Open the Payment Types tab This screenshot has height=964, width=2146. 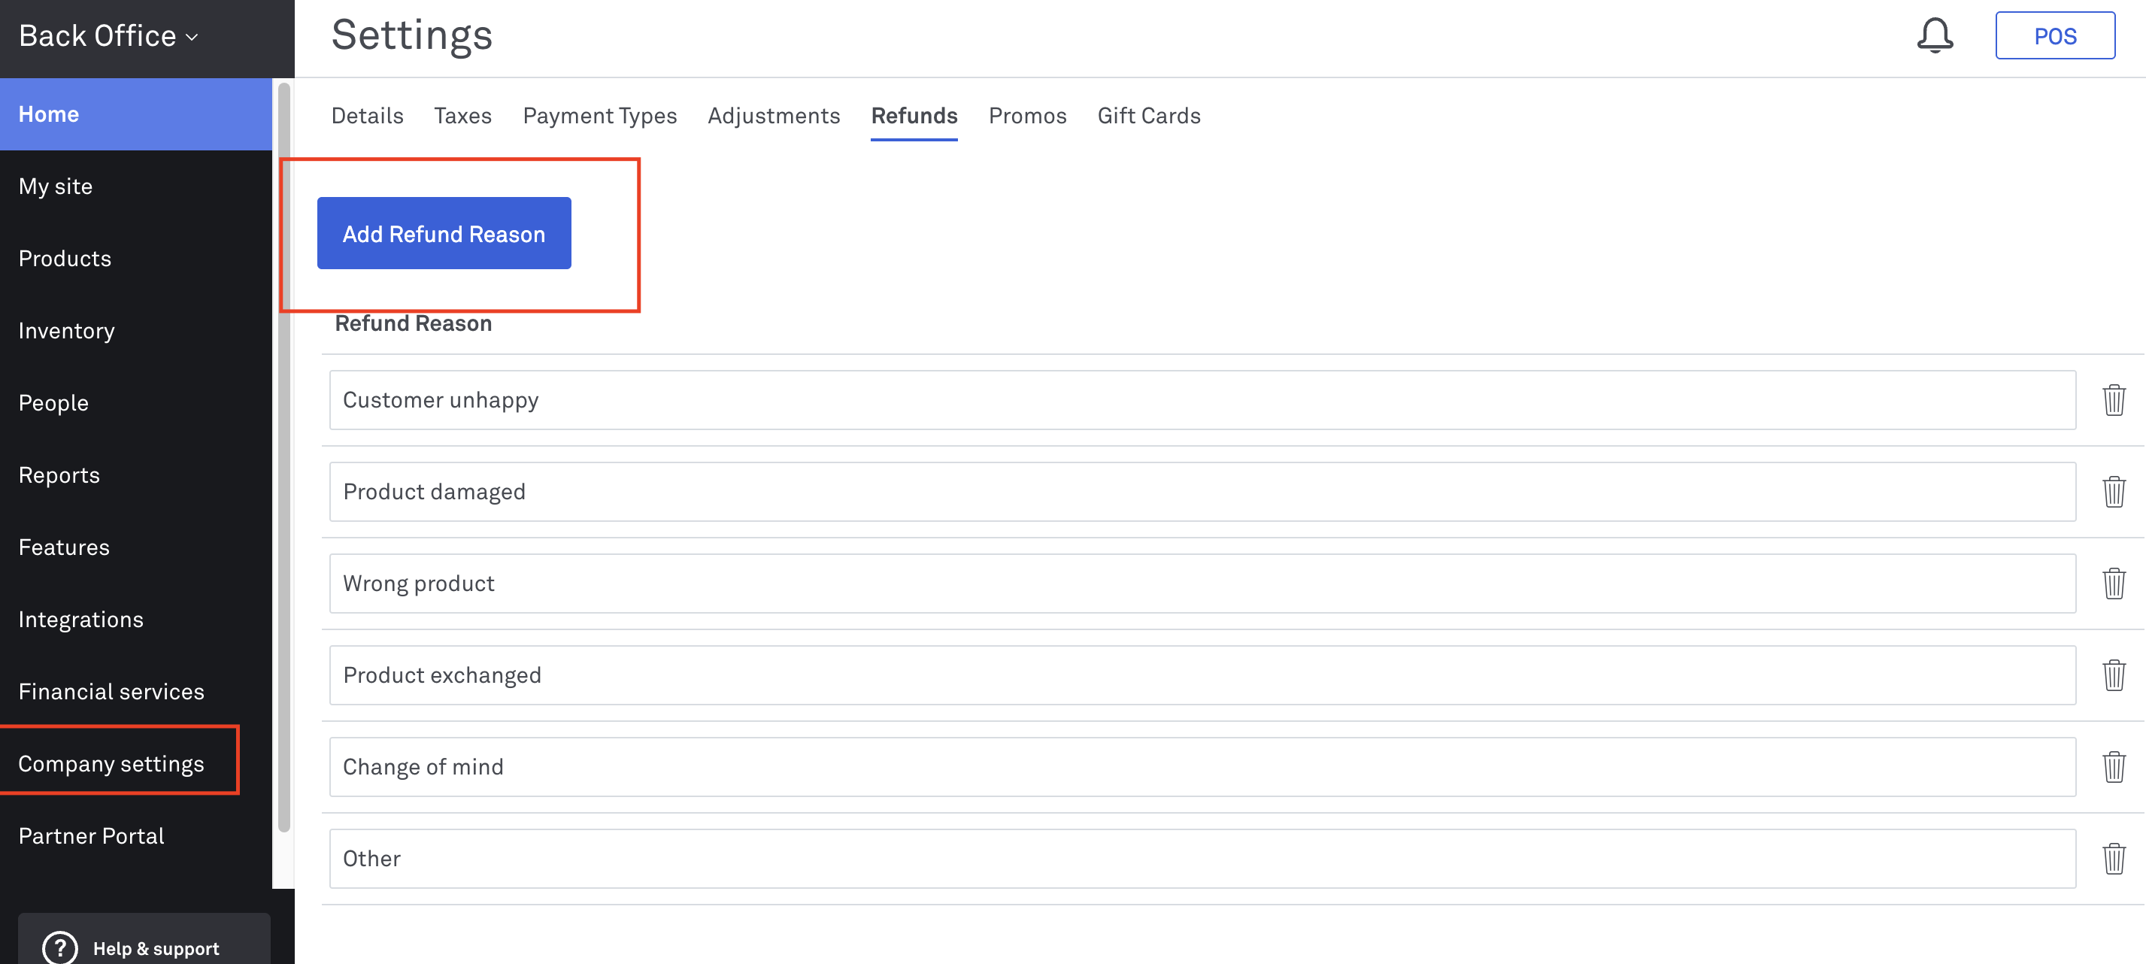[x=599, y=116]
